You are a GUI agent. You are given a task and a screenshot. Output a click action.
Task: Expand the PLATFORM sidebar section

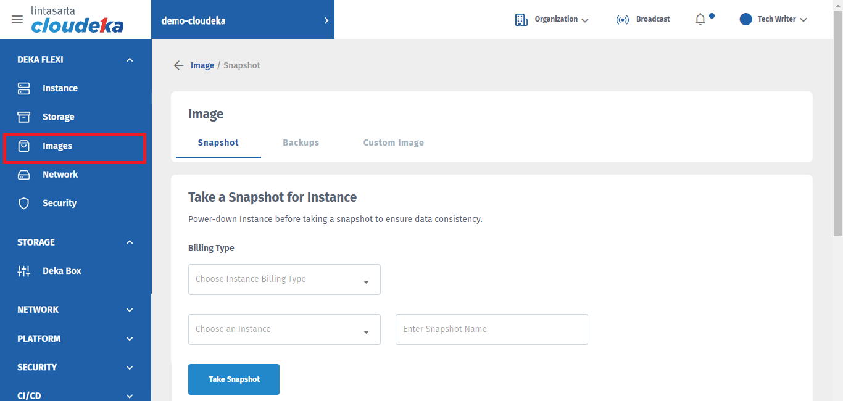pyautogui.click(x=130, y=339)
